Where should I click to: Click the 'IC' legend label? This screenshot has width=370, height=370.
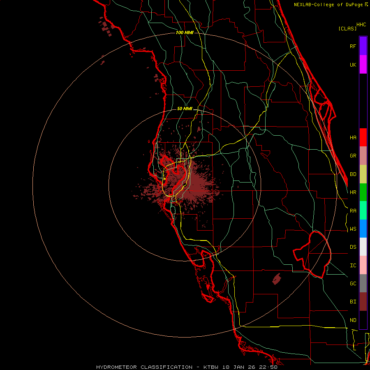coord(353,266)
